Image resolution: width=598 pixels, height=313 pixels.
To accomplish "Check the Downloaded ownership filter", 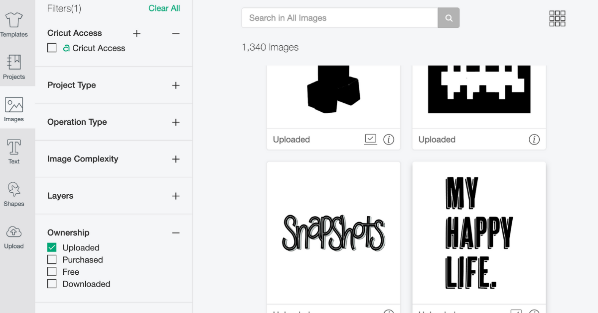I will [52, 284].
